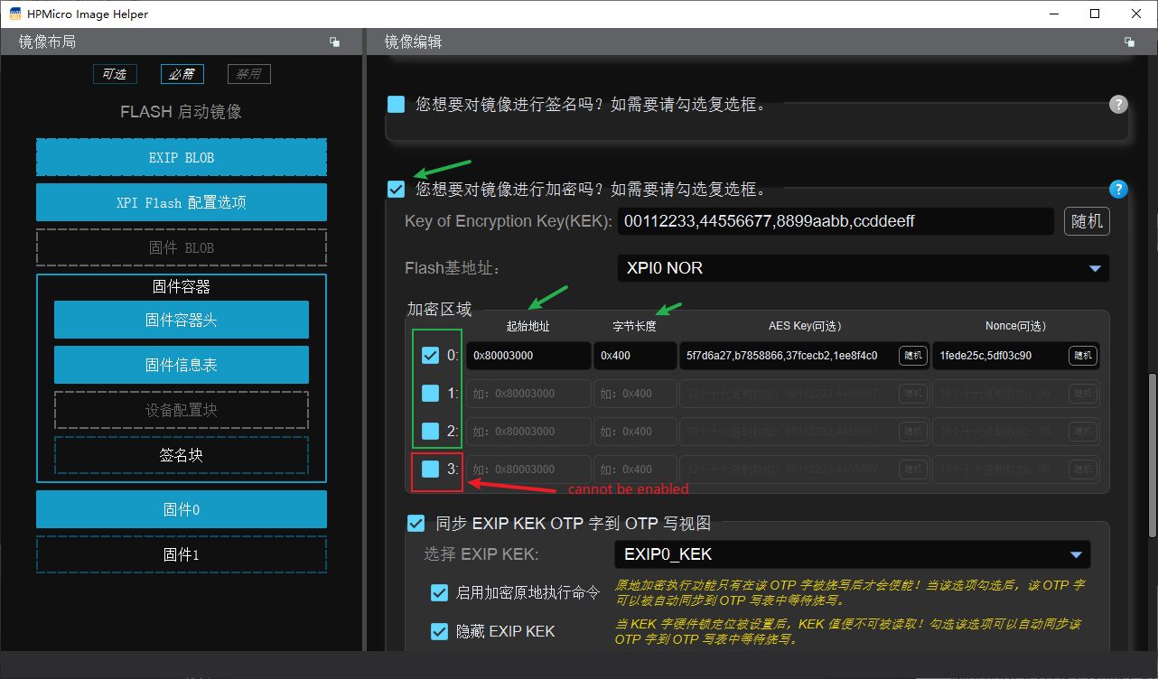Enable encryption region 1 checkbox
The height and width of the screenshot is (679, 1158).
click(430, 394)
